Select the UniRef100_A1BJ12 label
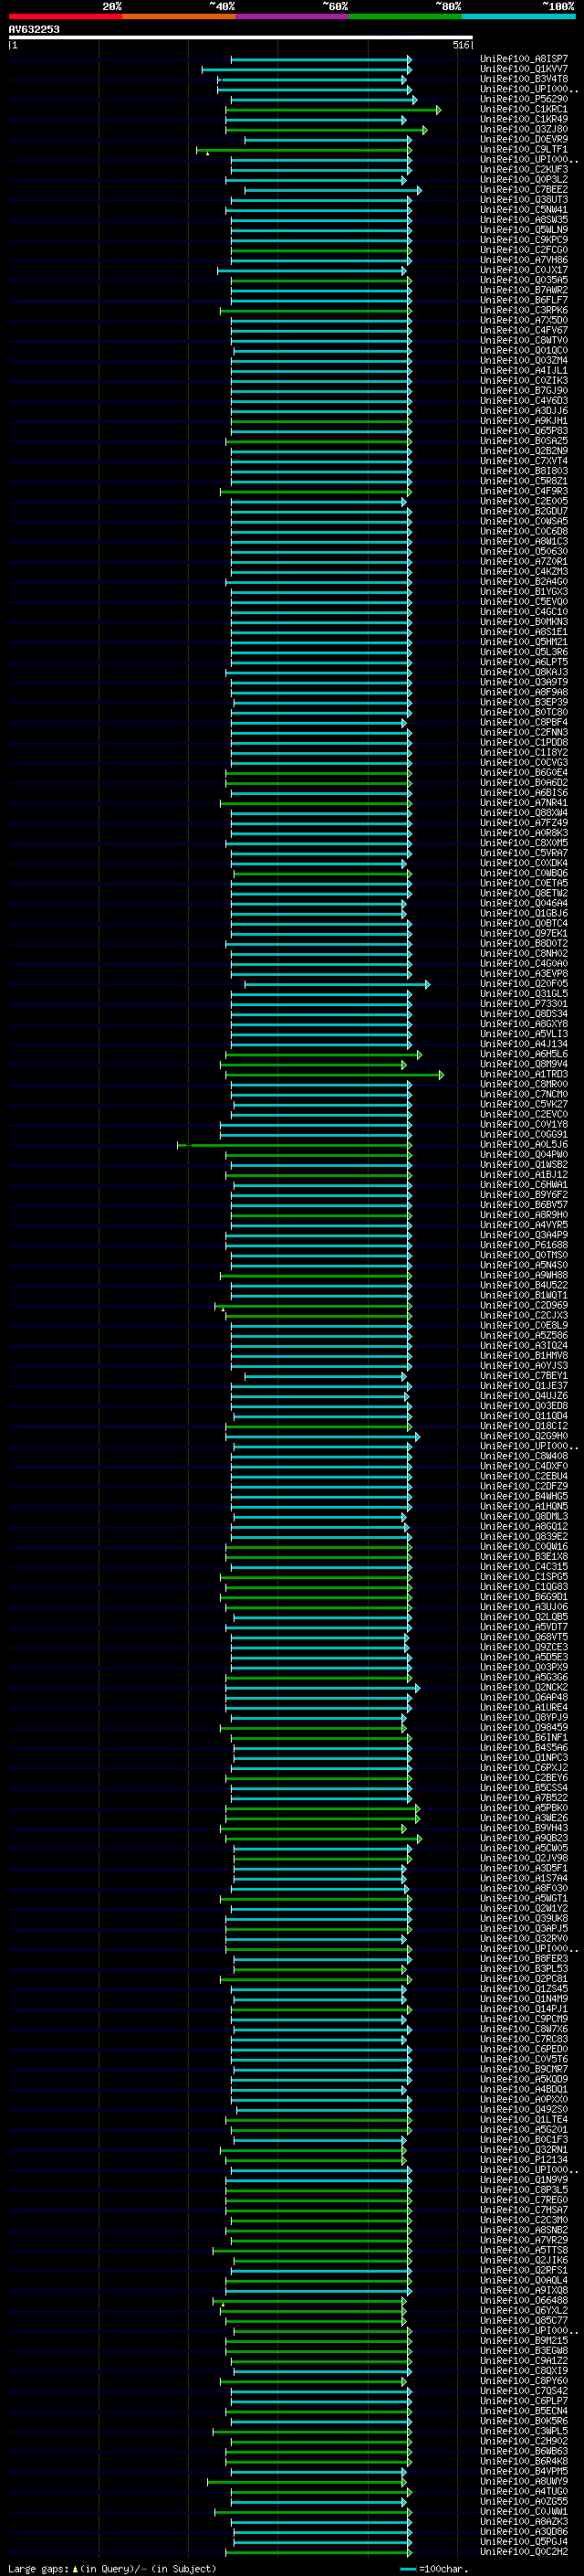 tap(524, 1174)
